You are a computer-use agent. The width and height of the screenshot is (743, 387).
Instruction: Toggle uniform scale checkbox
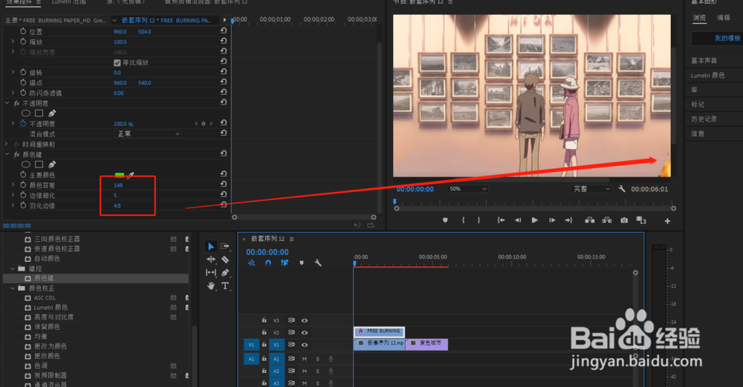pyautogui.click(x=117, y=62)
